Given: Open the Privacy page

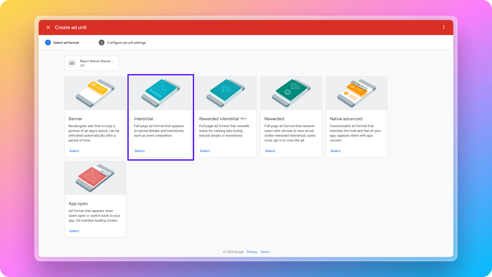Looking at the screenshot, I should coord(252,252).
